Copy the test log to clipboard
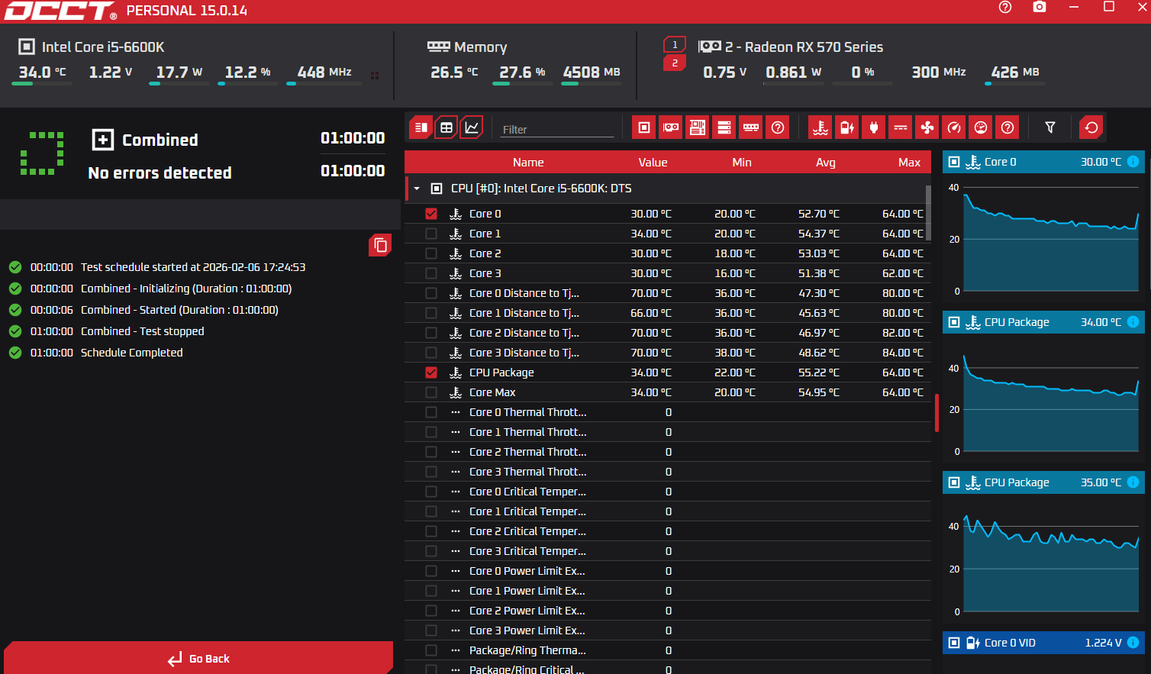 point(380,245)
